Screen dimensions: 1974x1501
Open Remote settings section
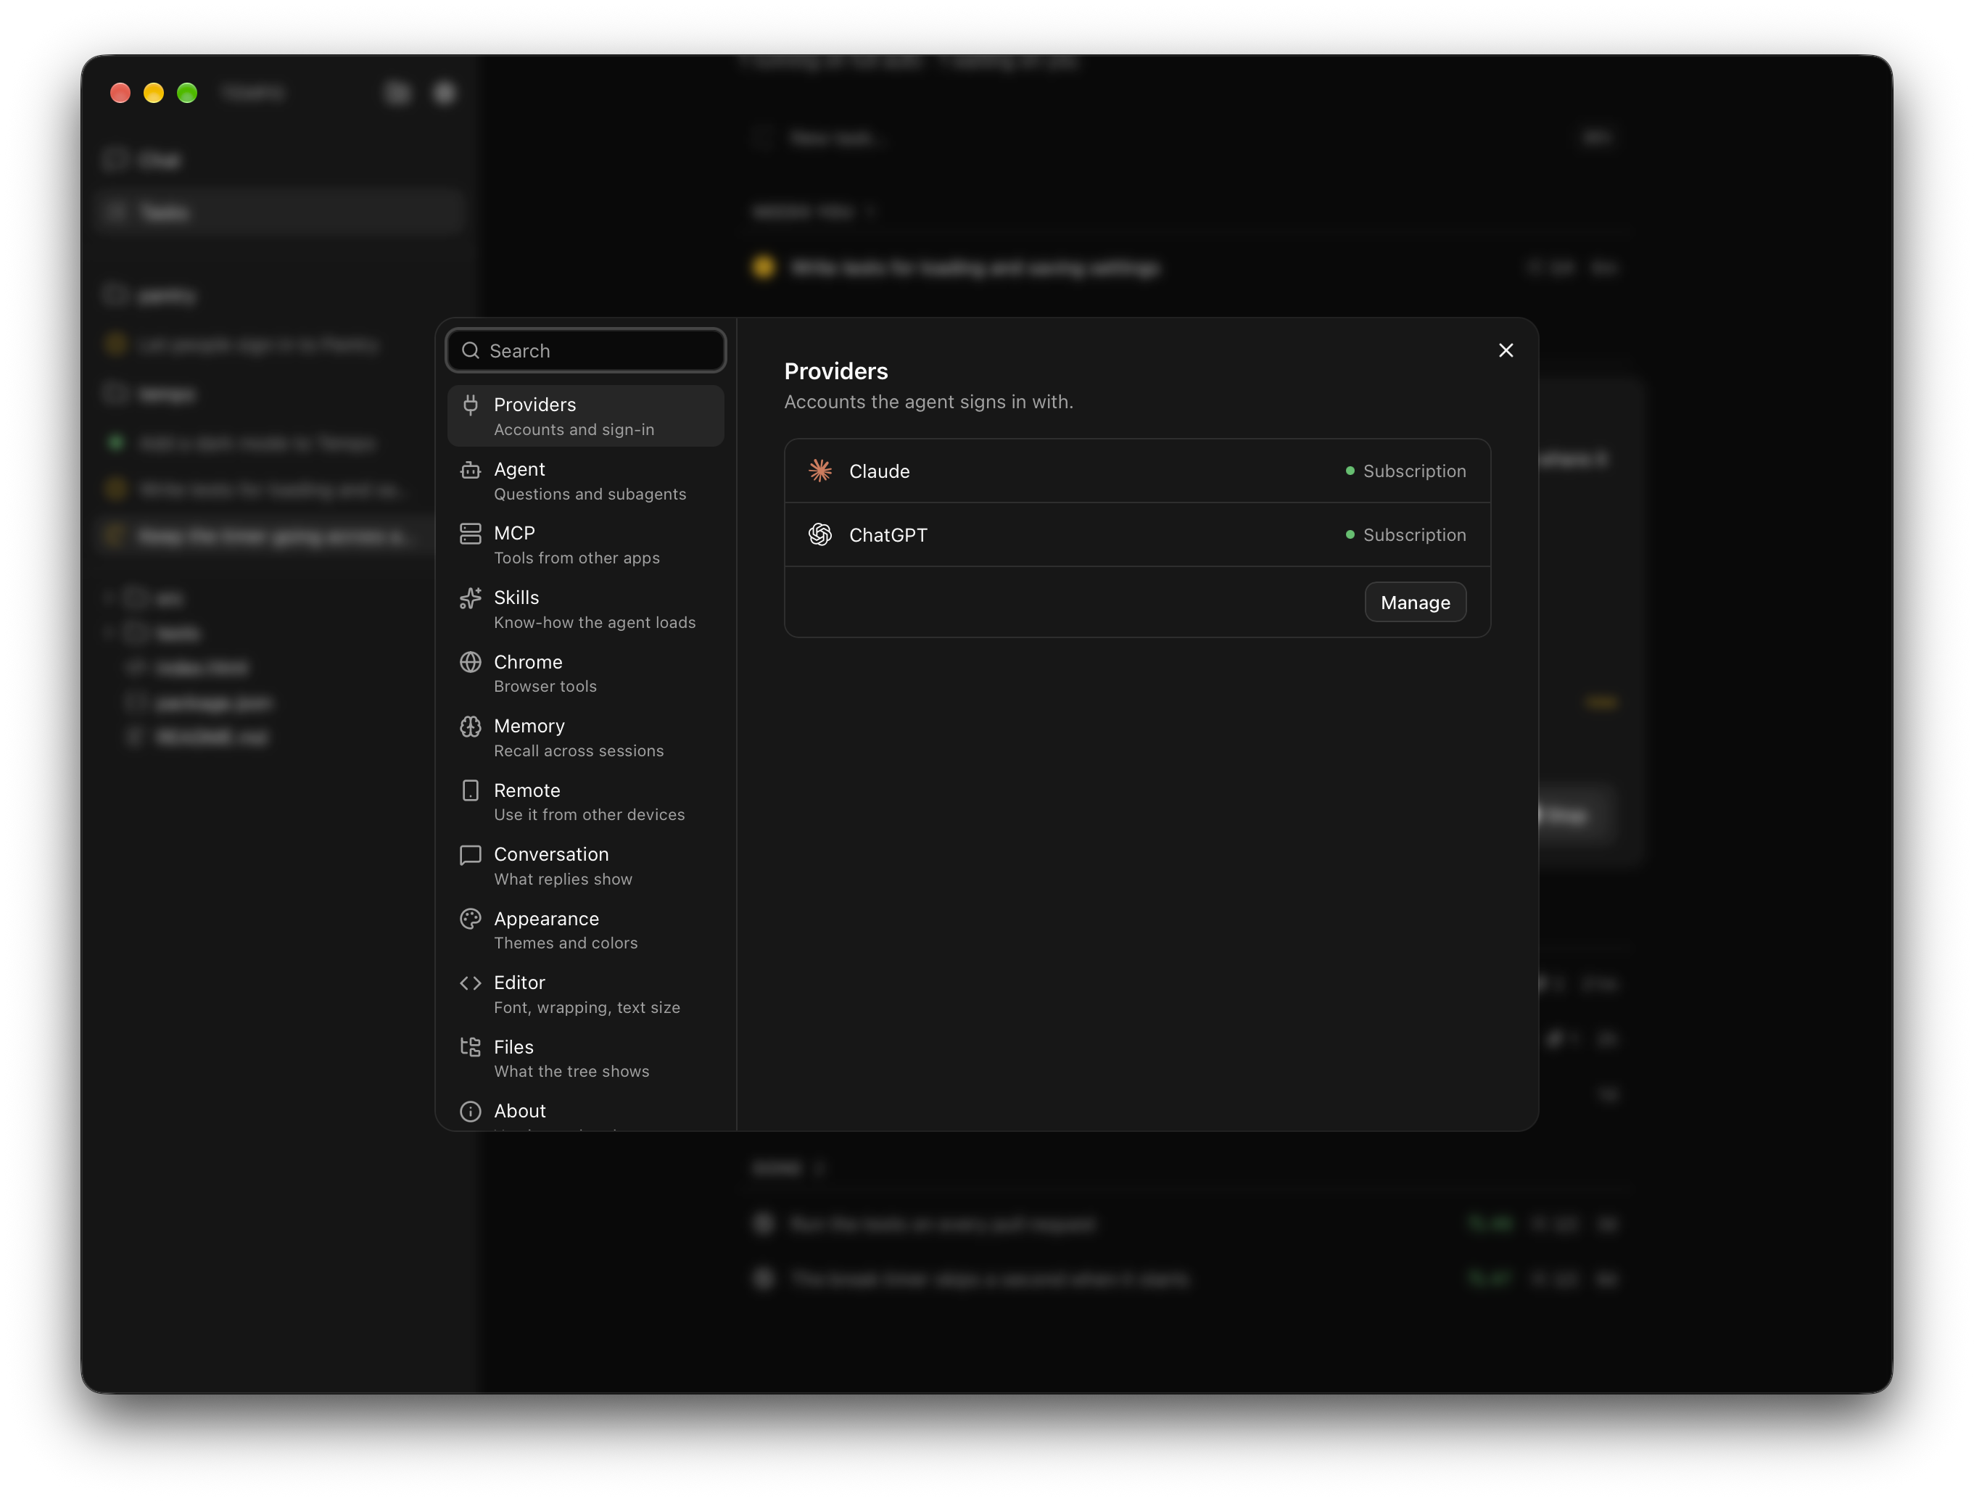[x=585, y=801]
